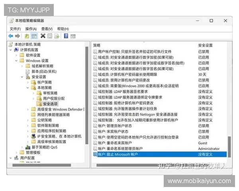This screenshot has height=191, width=239.
Task: Click the Export list toolbar icon
Action: click(57, 36)
